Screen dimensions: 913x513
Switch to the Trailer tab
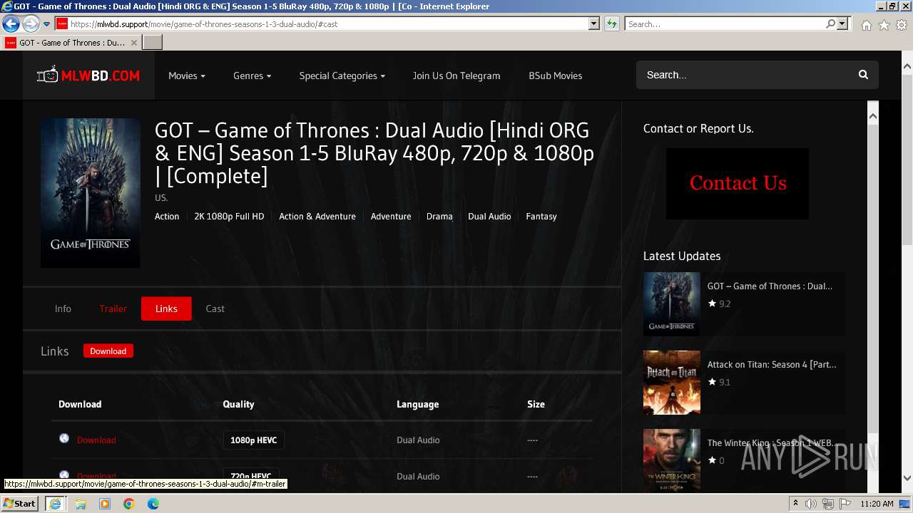coord(113,309)
